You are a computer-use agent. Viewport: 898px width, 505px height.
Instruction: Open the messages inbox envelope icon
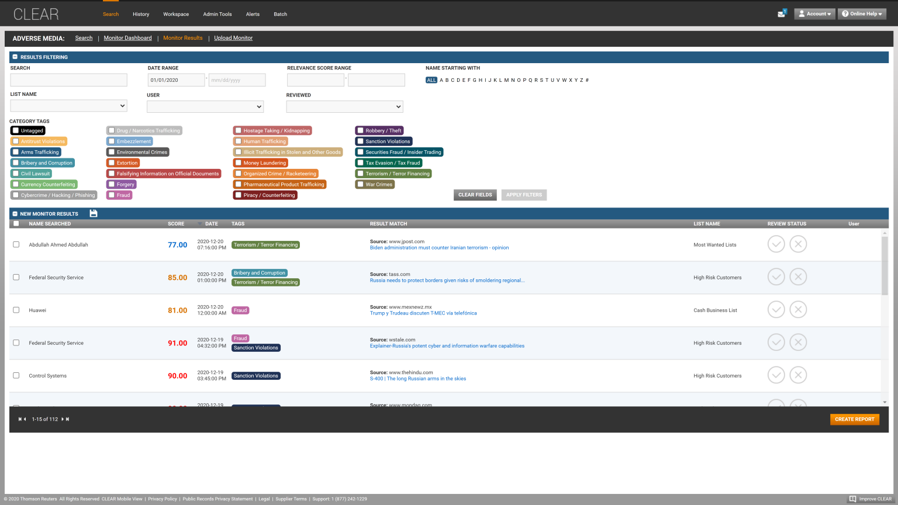[x=782, y=12]
